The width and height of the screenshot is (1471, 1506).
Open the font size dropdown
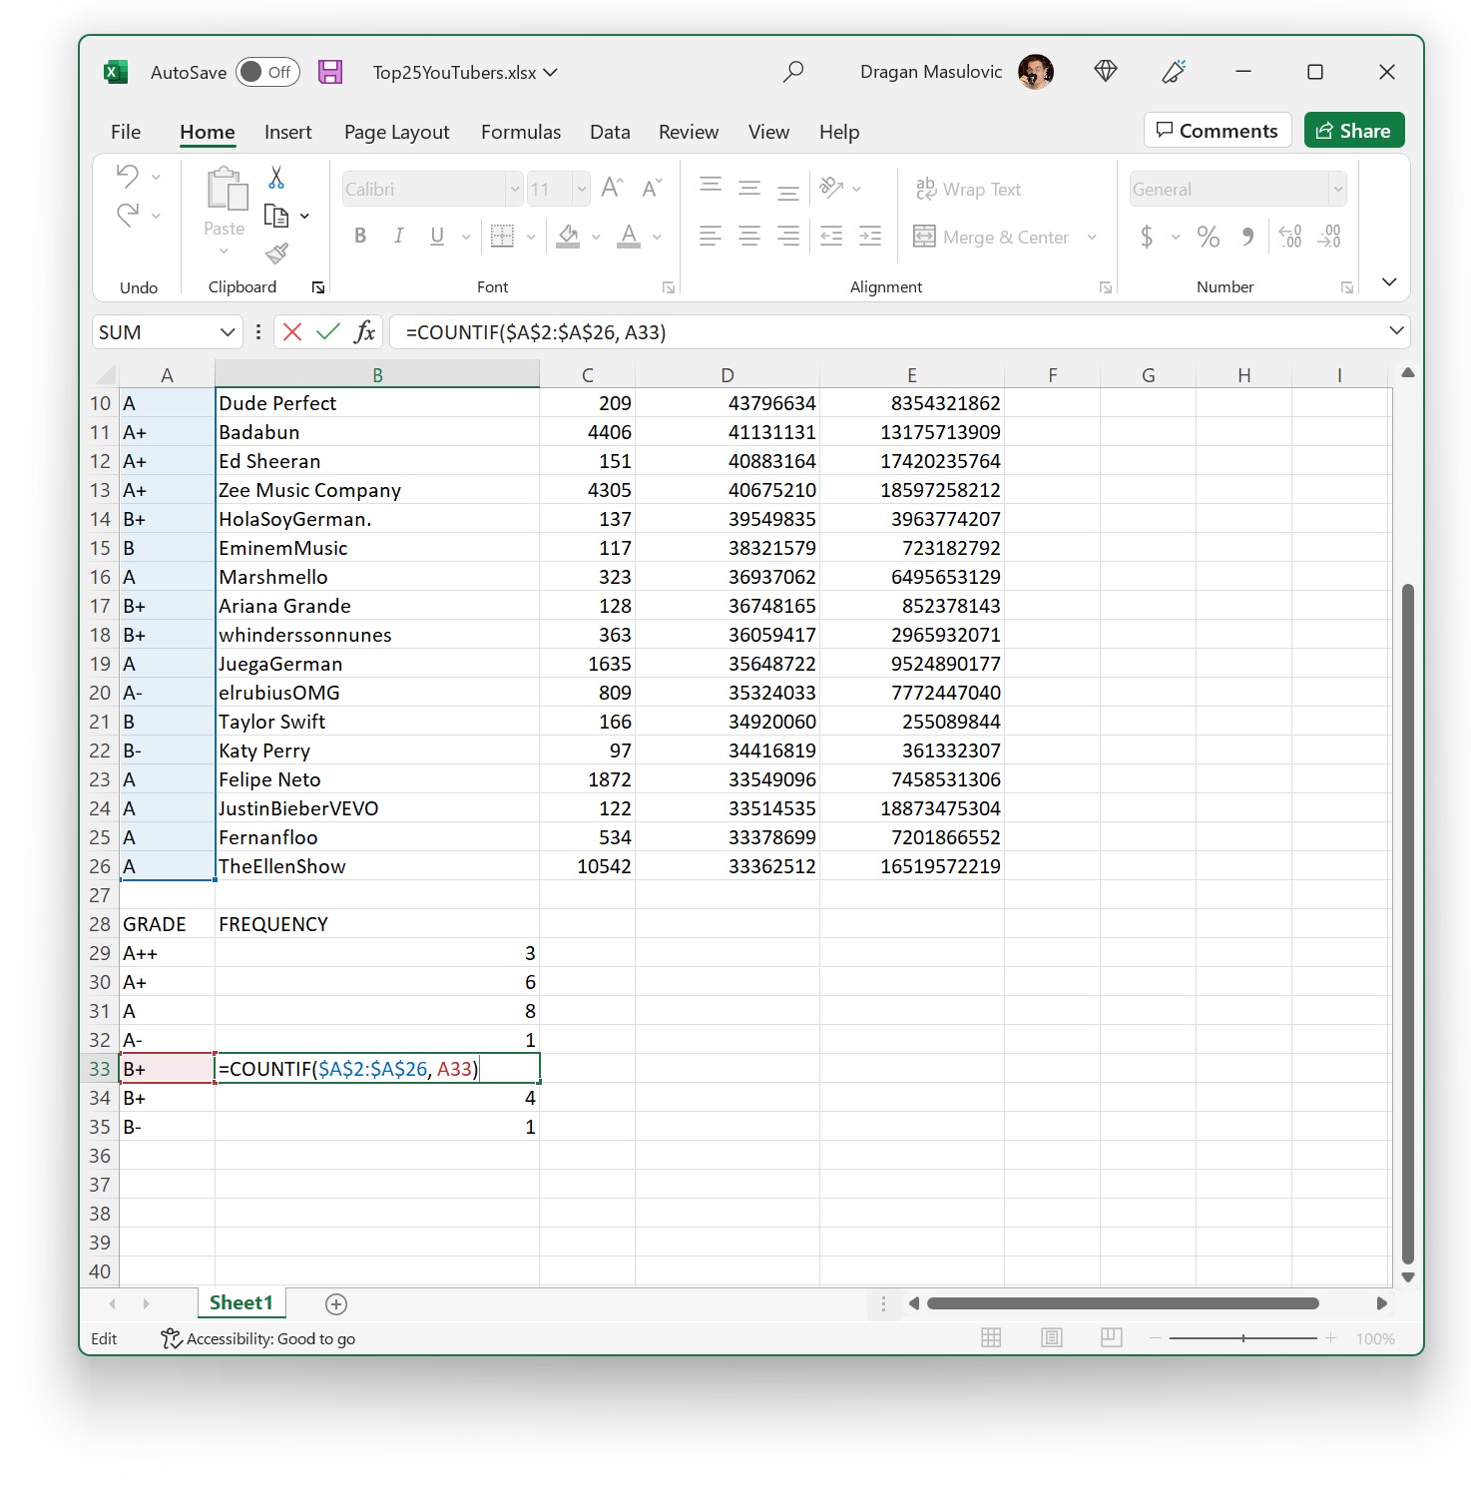coord(581,189)
